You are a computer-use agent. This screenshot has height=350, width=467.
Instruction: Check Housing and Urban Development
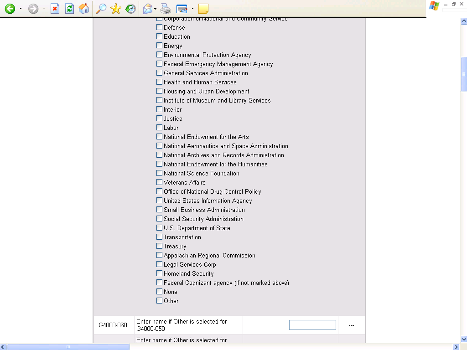coord(159,91)
